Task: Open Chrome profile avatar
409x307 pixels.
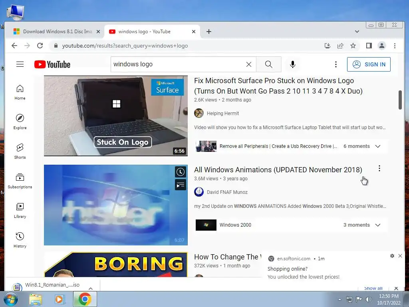Action: 381,46
